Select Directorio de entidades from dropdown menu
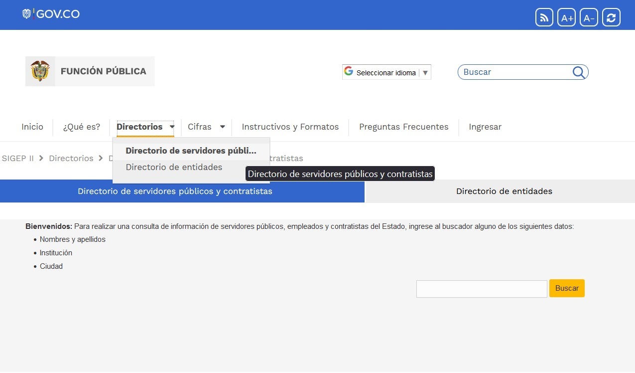The height and width of the screenshot is (373, 635). coord(174,167)
